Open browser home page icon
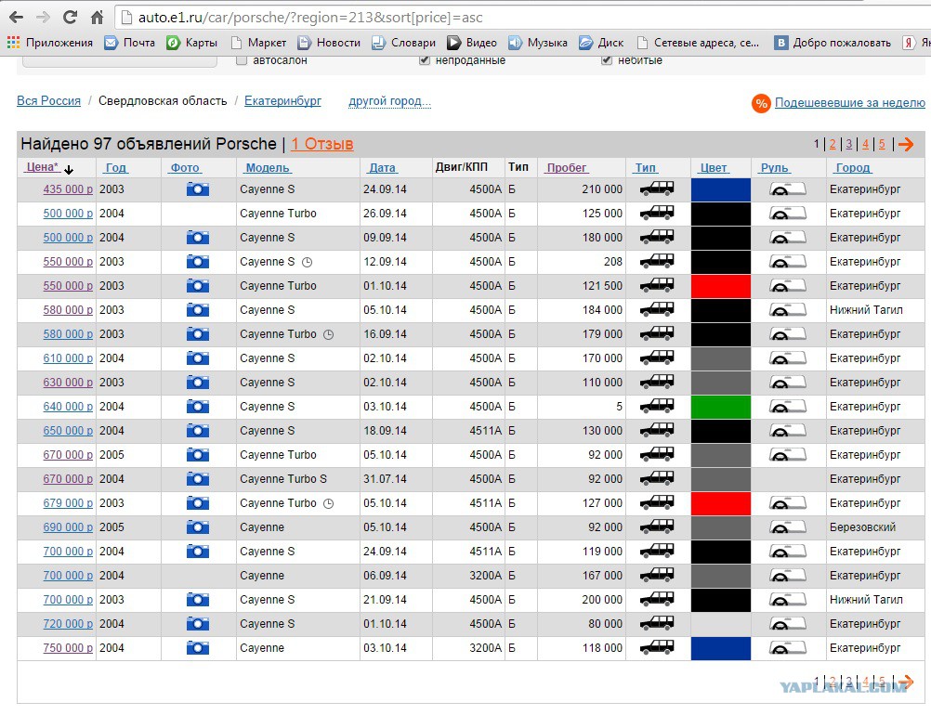 coord(98,18)
